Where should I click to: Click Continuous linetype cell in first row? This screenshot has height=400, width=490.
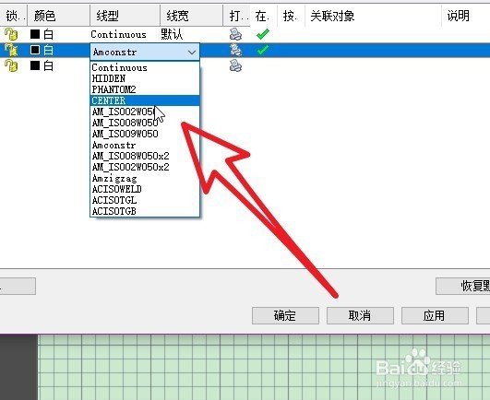click(119, 34)
